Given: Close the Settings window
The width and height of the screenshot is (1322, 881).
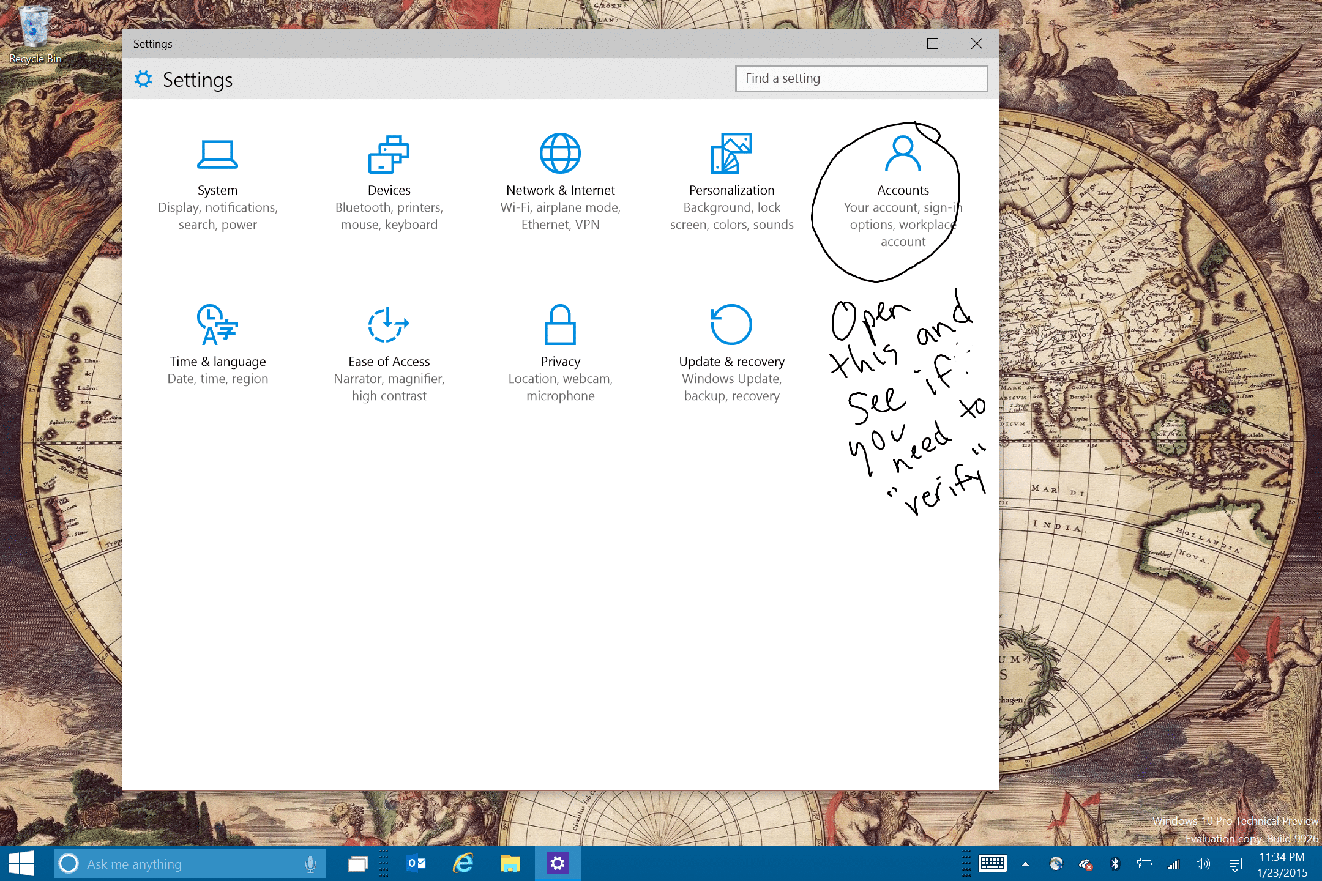Looking at the screenshot, I should [x=977, y=43].
